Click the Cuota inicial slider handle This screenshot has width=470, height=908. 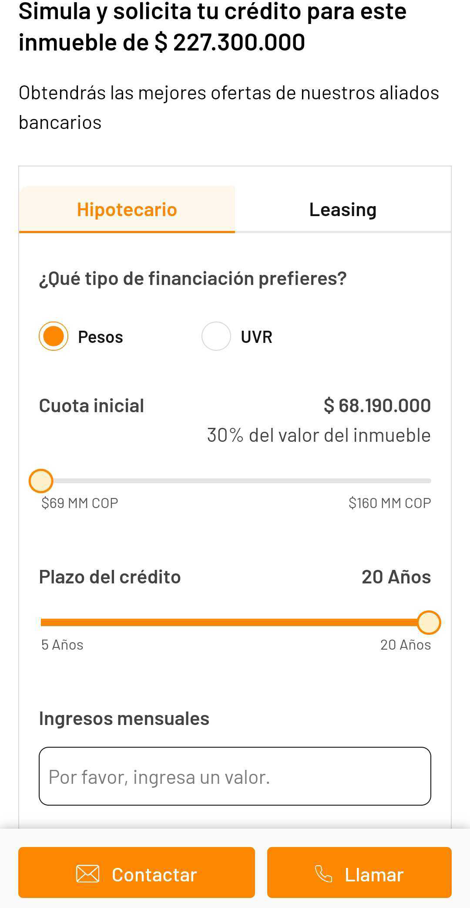click(41, 481)
